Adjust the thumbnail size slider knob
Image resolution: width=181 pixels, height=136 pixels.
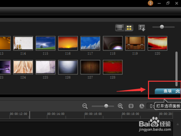pos(162,27)
